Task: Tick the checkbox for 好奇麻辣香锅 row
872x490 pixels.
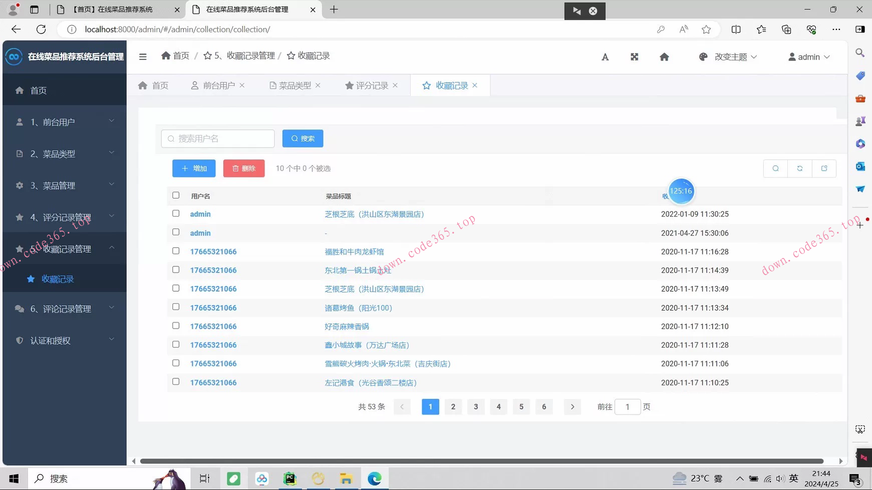Action: 176,325
